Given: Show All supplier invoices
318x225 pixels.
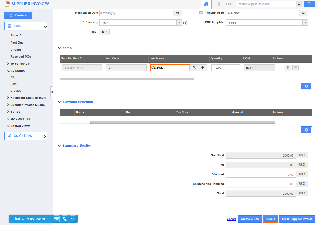Looking at the screenshot, I should 17,35.
